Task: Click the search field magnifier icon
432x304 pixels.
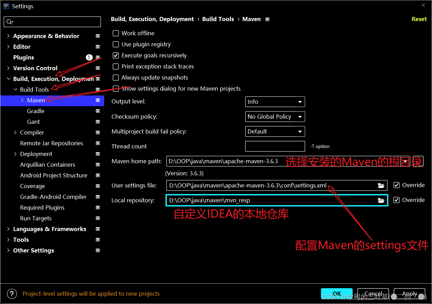Action: (8, 22)
